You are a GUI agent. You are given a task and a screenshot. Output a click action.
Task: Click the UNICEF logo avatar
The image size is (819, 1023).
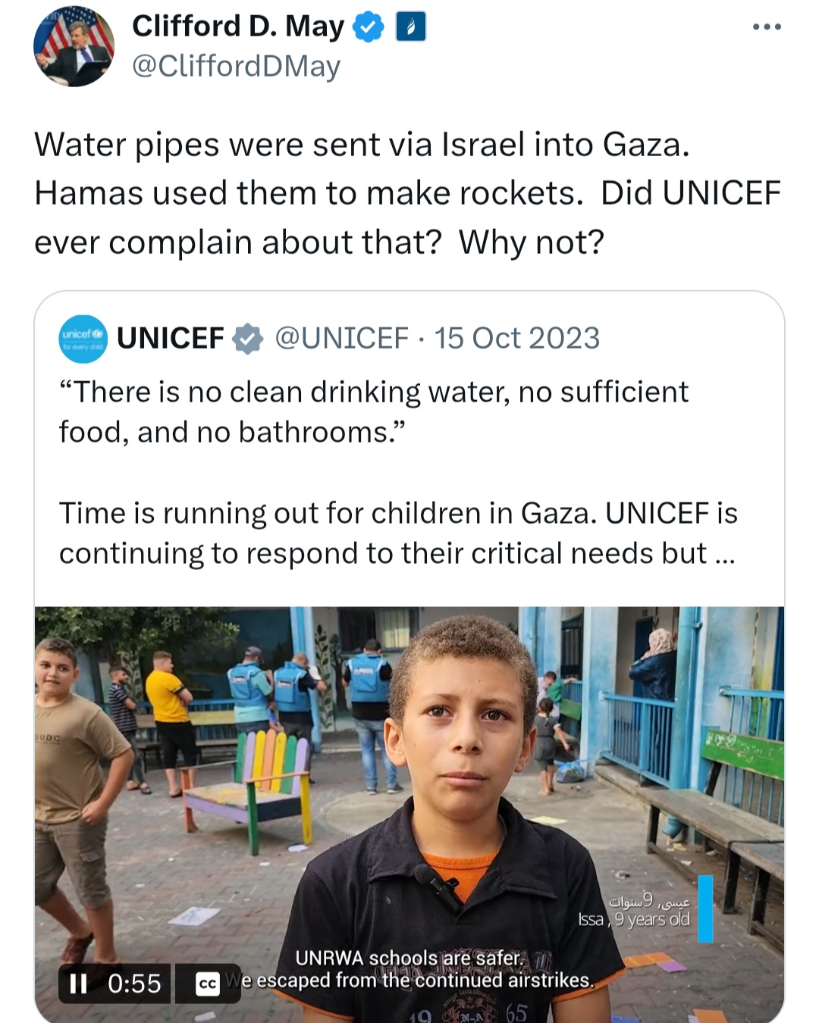point(83,339)
